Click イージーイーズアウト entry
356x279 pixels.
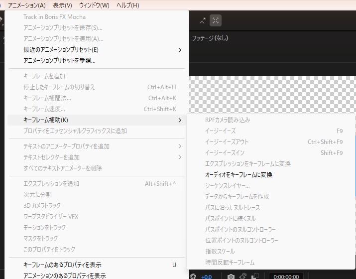pyautogui.click(x=271, y=142)
